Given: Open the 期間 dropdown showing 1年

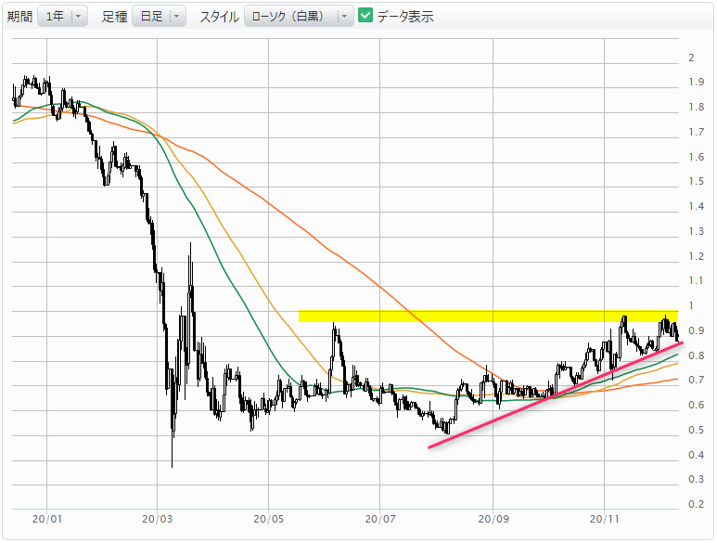Looking at the screenshot, I should pos(62,17).
